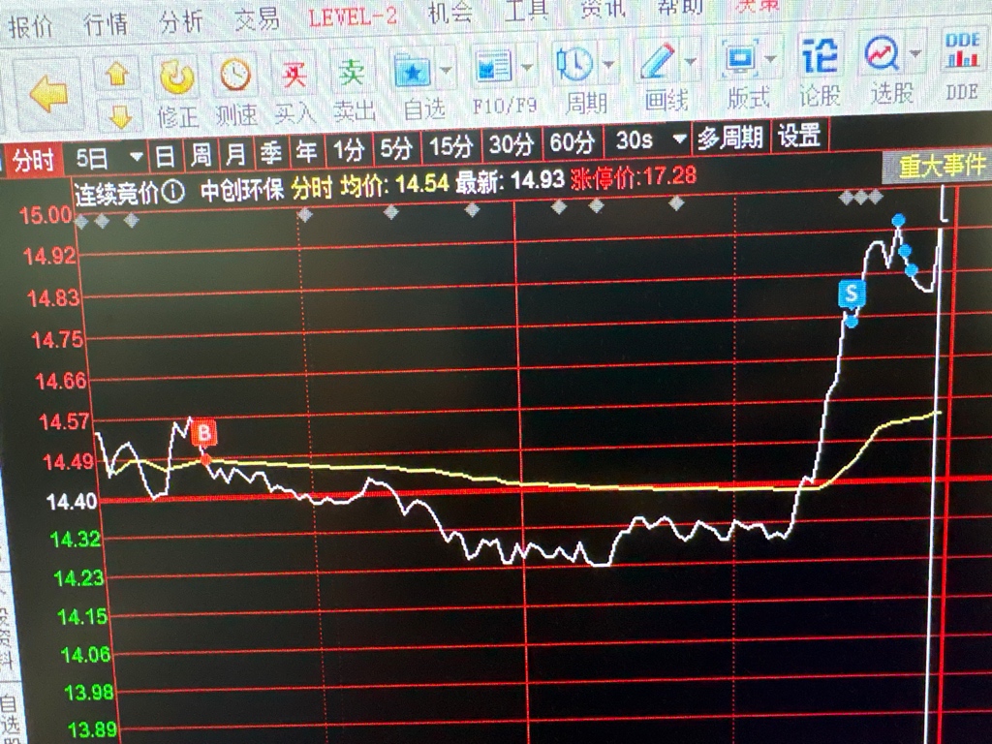Image resolution: width=992 pixels, height=744 pixels.
Task: Switch to the 周 weekly tab
Action: pos(201,154)
